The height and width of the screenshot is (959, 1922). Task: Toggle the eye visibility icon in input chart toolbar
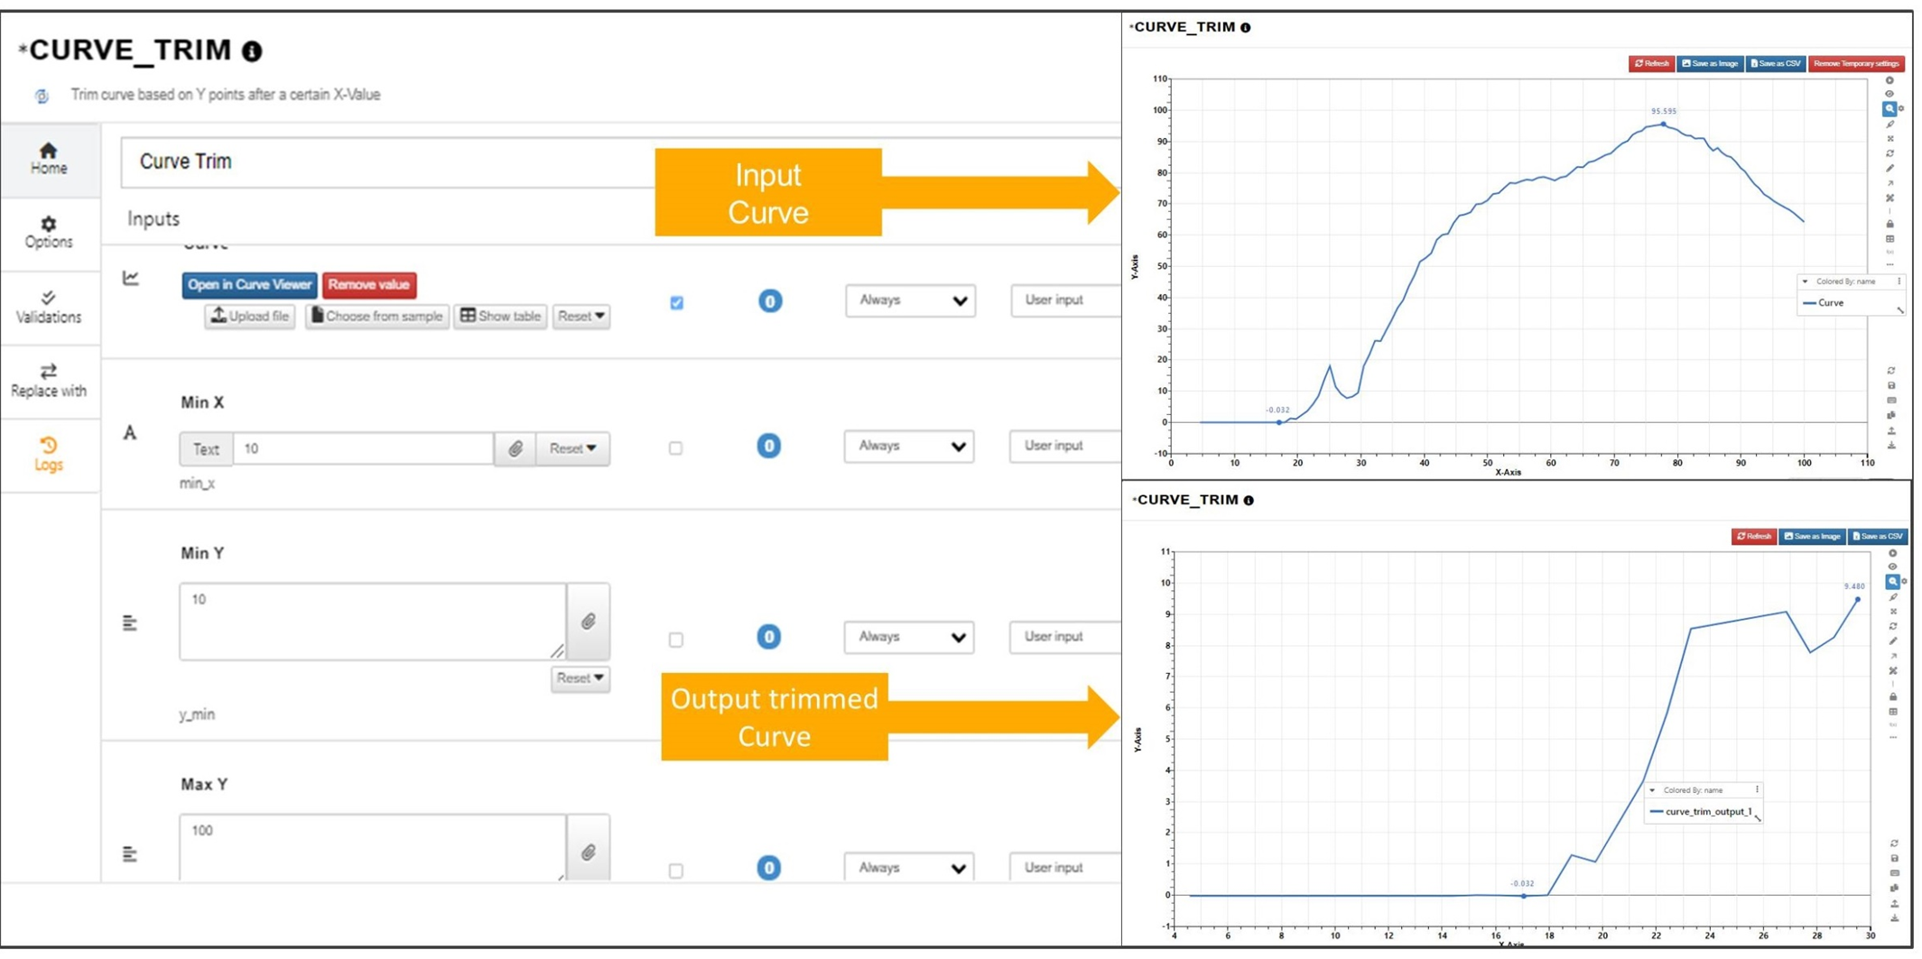1890,95
